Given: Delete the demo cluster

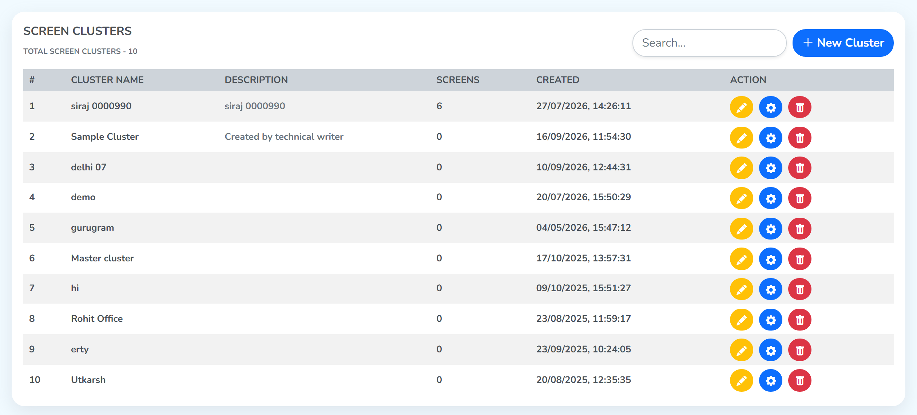Looking at the screenshot, I should tap(799, 198).
